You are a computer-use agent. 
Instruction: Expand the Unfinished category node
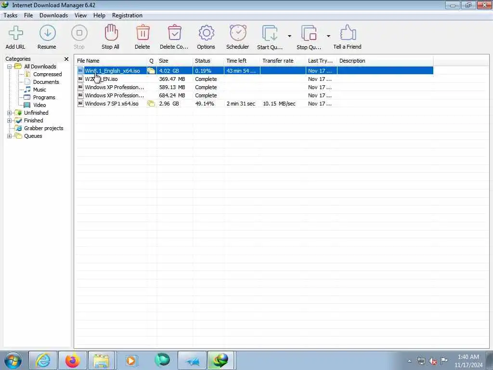(x=10, y=113)
